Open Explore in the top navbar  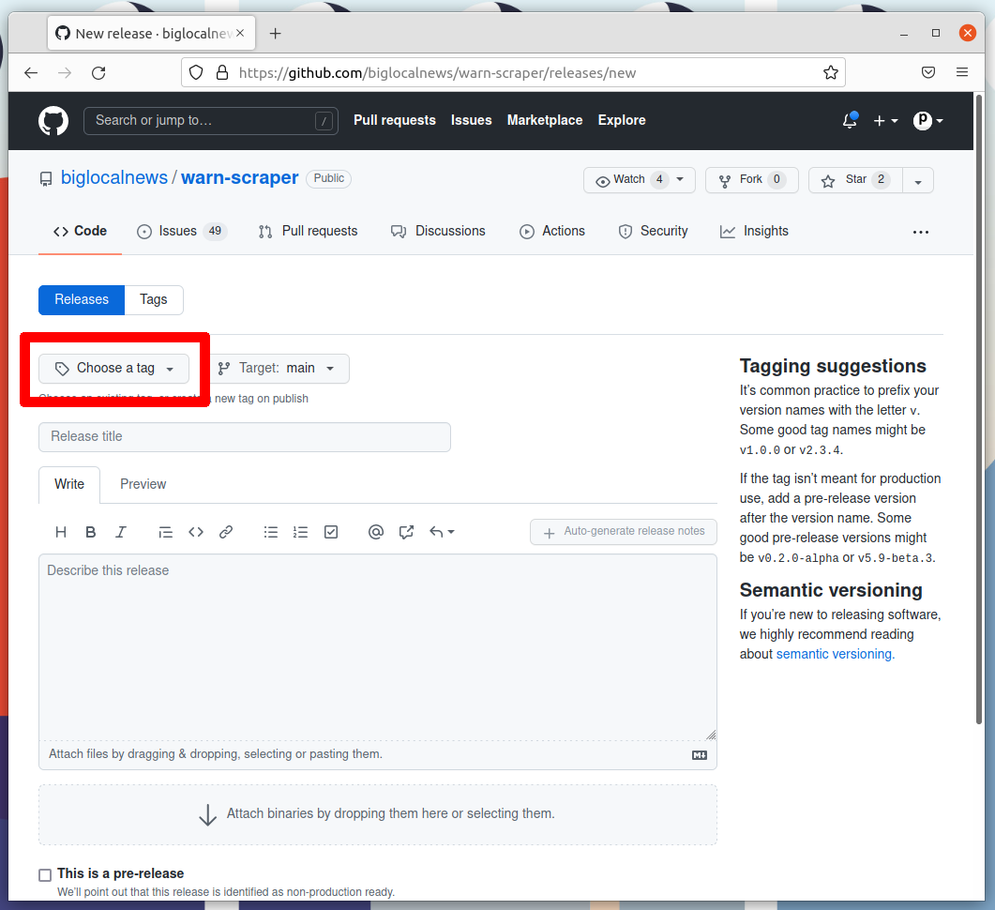click(622, 121)
